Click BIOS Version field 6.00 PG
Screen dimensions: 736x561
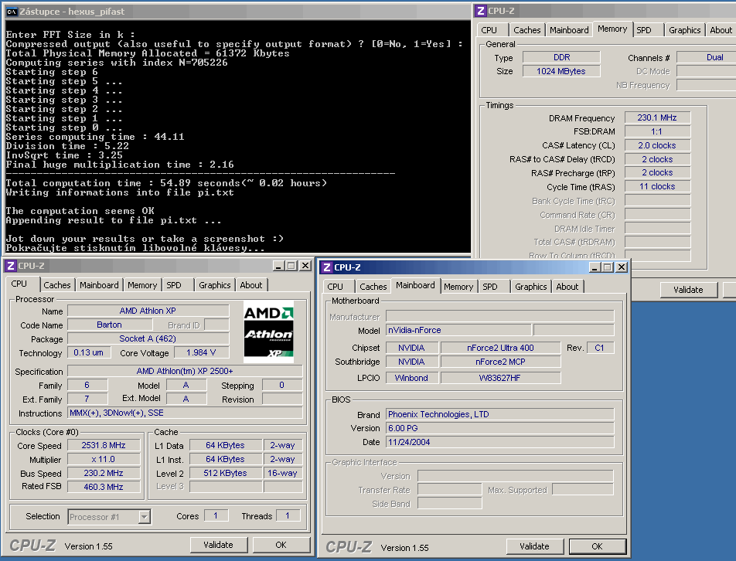[x=500, y=428]
